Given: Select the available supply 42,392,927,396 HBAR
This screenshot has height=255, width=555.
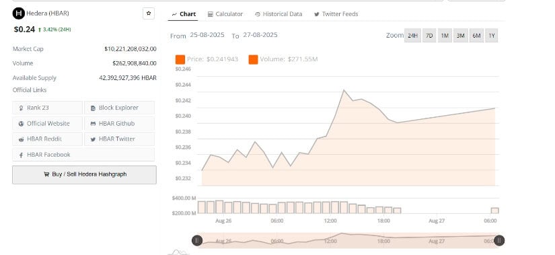Looking at the screenshot, I should coord(128,78).
